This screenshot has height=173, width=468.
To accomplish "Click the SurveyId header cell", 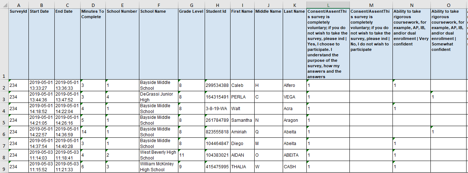I will [x=19, y=44].
